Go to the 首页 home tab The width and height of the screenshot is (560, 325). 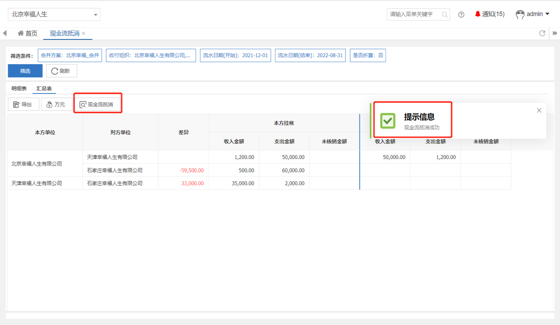[x=27, y=33]
